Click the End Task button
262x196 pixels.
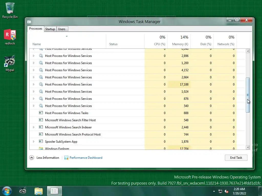pyautogui.click(x=236, y=158)
